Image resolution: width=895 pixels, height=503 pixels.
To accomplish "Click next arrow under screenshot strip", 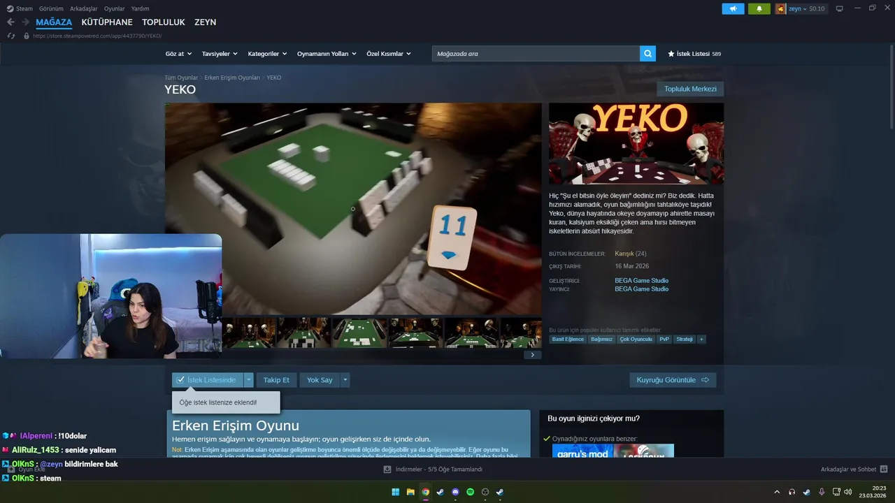I will pyautogui.click(x=532, y=355).
